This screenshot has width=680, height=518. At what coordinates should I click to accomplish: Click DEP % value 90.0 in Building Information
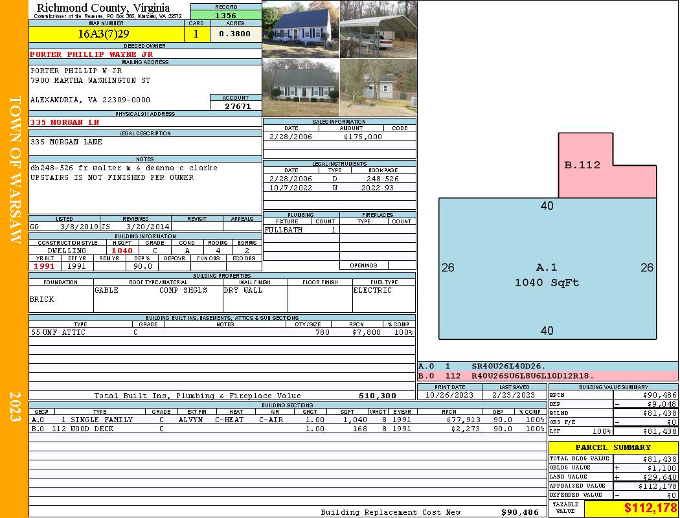(x=142, y=266)
